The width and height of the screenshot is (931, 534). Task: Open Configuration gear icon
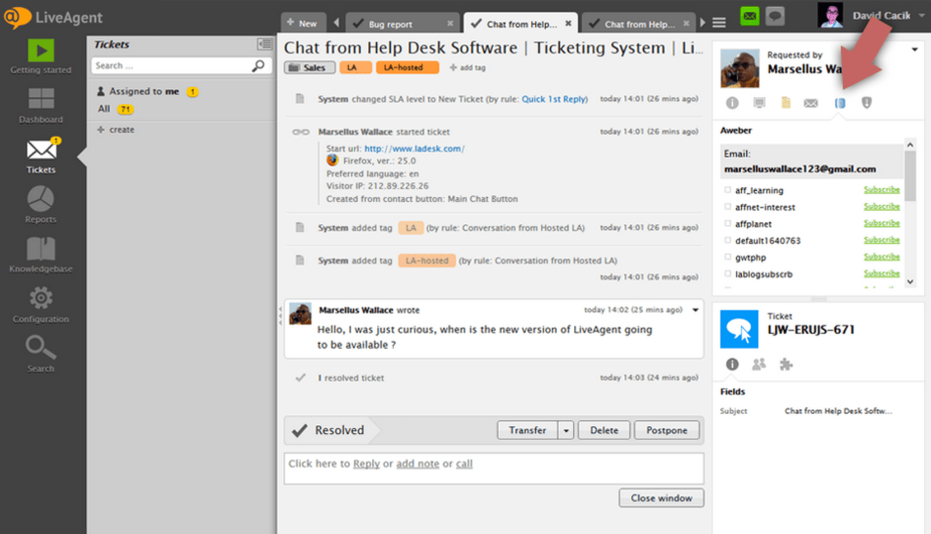click(x=41, y=298)
